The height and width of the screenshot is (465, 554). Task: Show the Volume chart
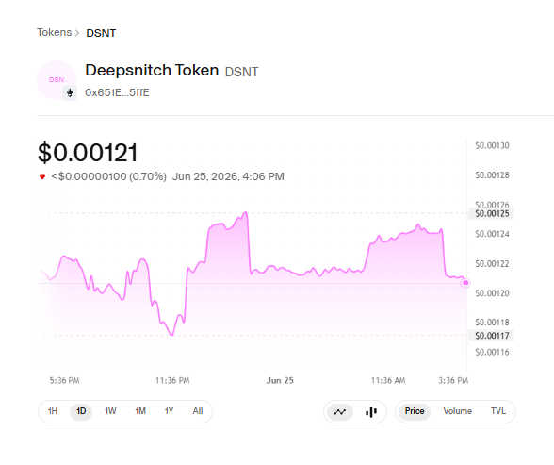coord(458,411)
